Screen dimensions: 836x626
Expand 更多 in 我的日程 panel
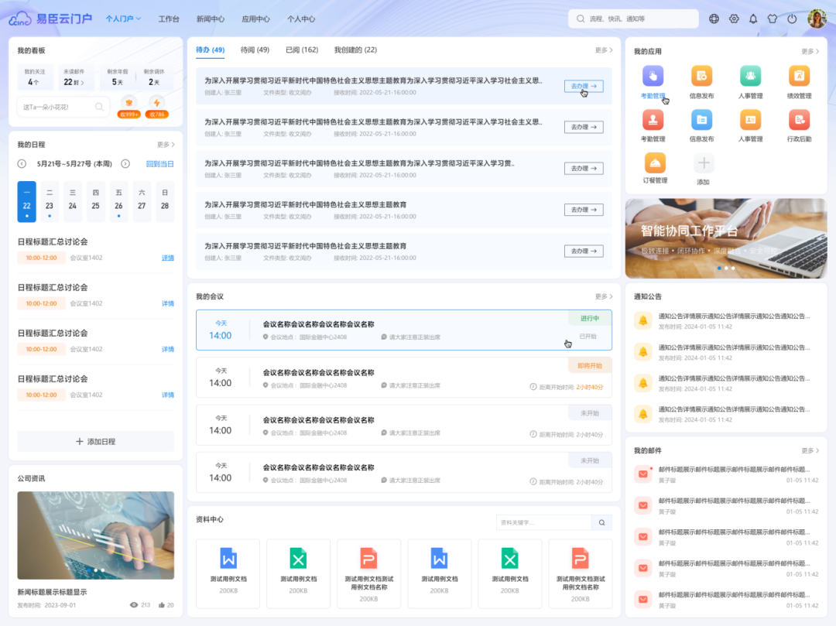(x=166, y=145)
